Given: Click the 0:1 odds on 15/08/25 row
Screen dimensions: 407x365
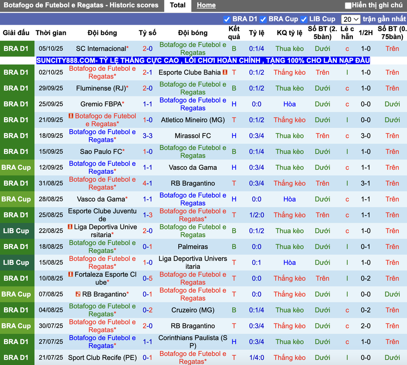Looking at the screenshot, I should (x=257, y=263).
